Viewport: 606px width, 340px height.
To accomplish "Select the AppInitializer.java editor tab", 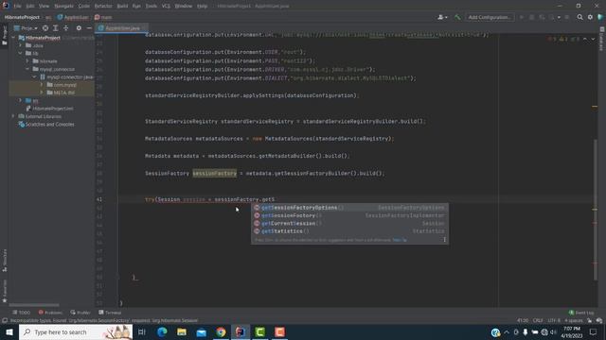I will tap(121, 28).
